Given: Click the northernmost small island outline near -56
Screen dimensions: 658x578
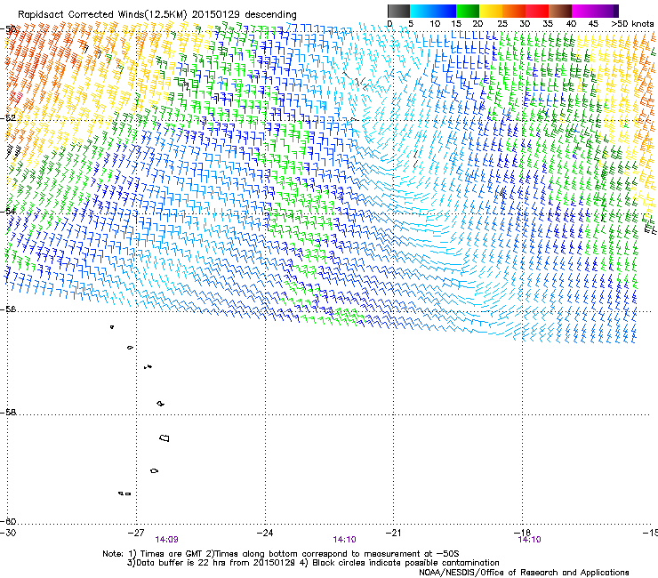Looking at the screenshot, I should [x=112, y=327].
